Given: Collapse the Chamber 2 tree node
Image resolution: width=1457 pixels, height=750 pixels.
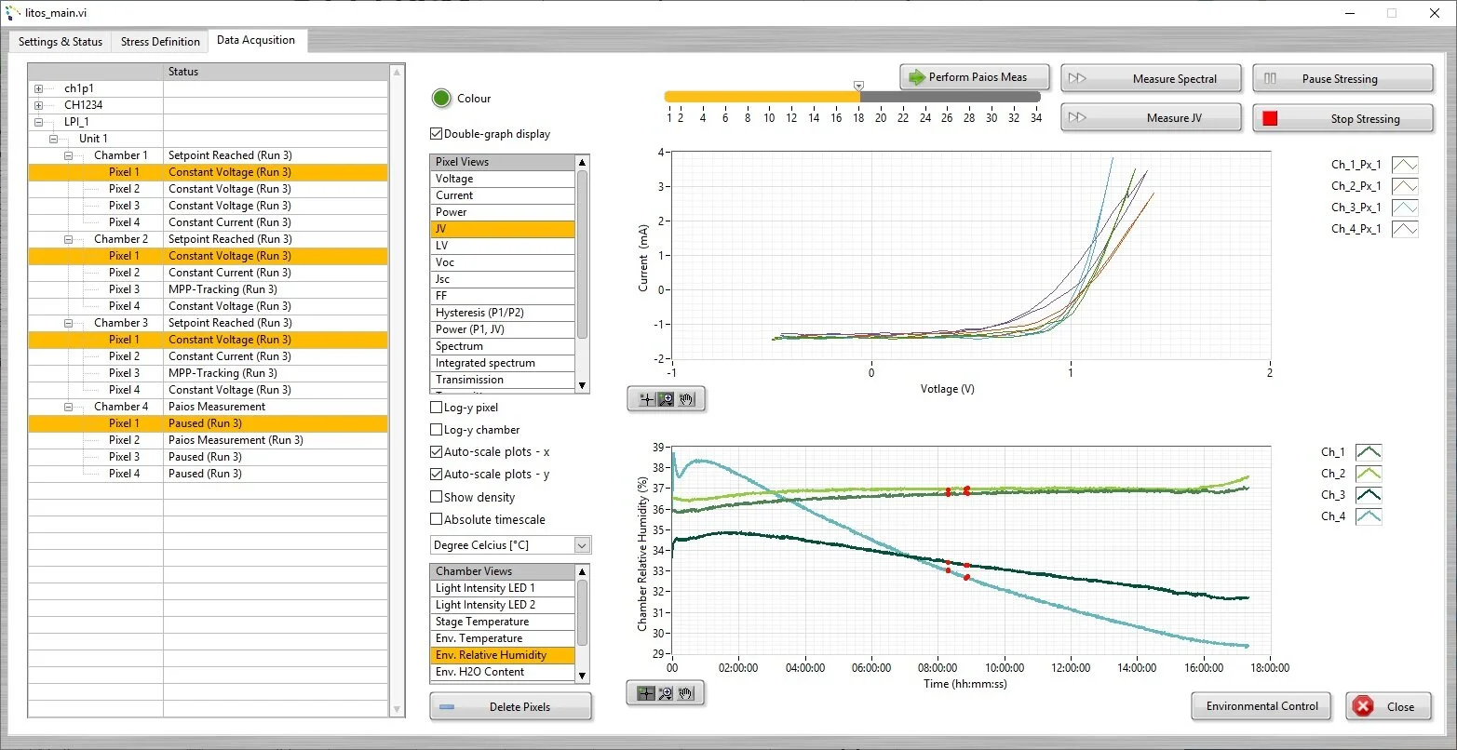Looking at the screenshot, I should click(x=69, y=239).
